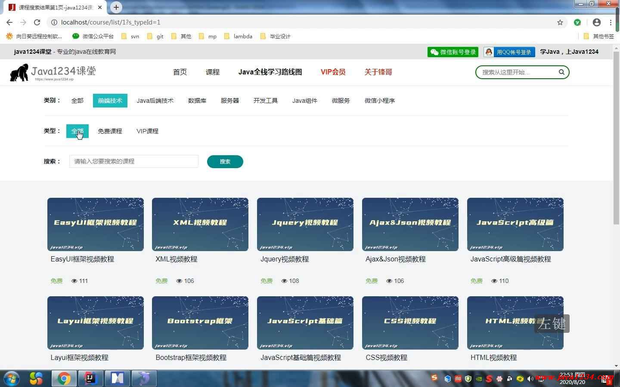Open 课程 in the navigation
The image size is (620, 387).
[x=213, y=72]
